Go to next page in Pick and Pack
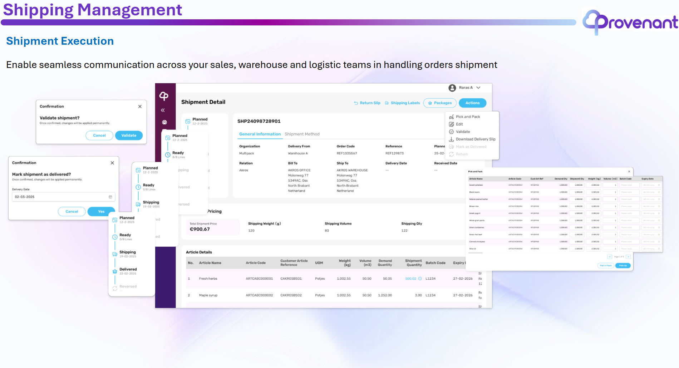This screenshot has width=679, height=368. pyautogui.click(x=628, y=257)
